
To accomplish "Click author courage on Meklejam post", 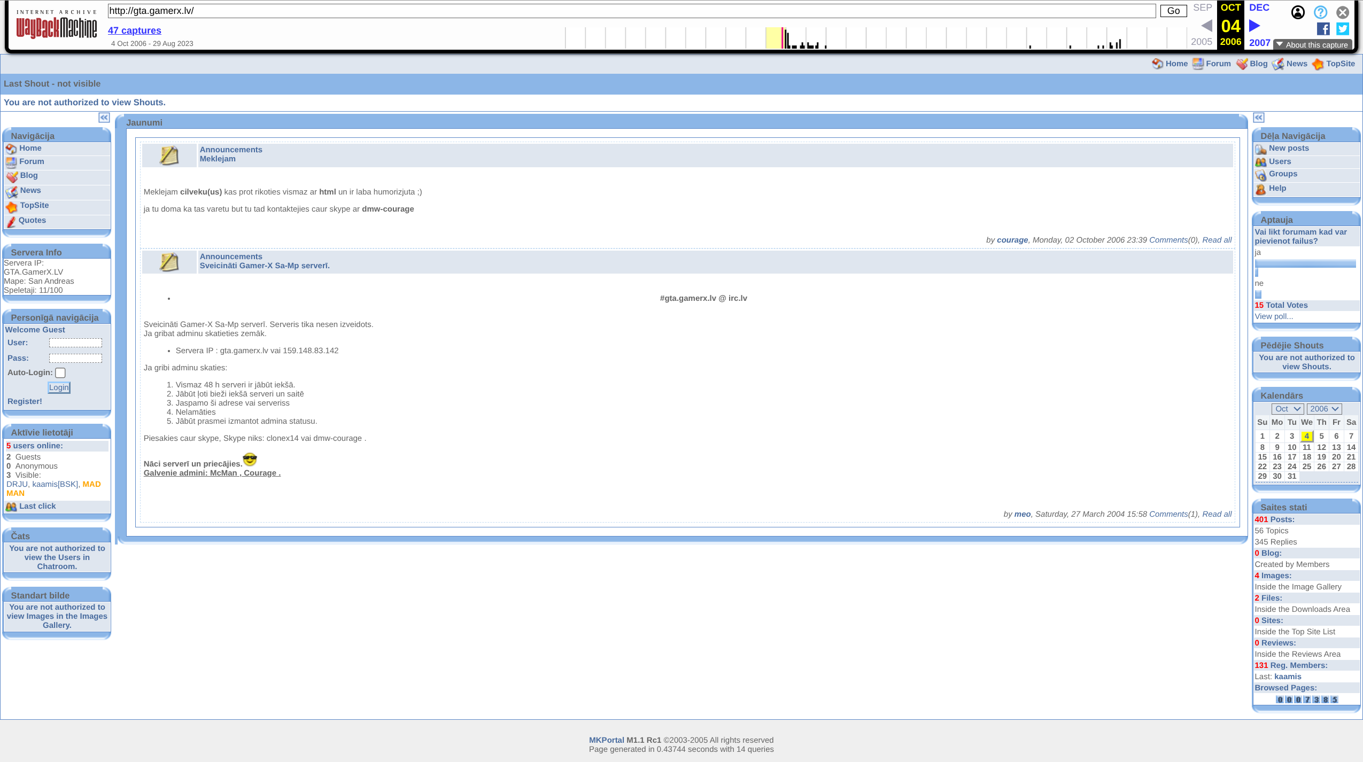I will click(x=1012, y=240).
